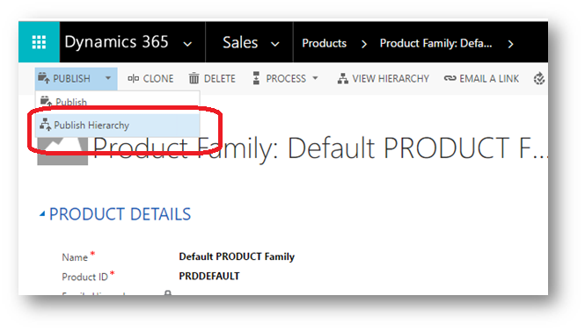Click the Publish Hierarchy icon in dropdown
The image size is (585, 332).
point(46,125)
